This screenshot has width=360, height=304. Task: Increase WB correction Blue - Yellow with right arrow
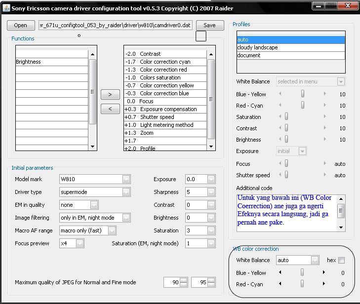pos(324,272)
